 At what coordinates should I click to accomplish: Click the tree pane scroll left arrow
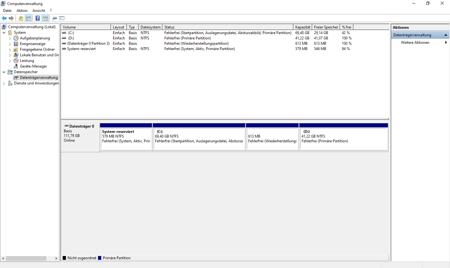tap(3, 258)
